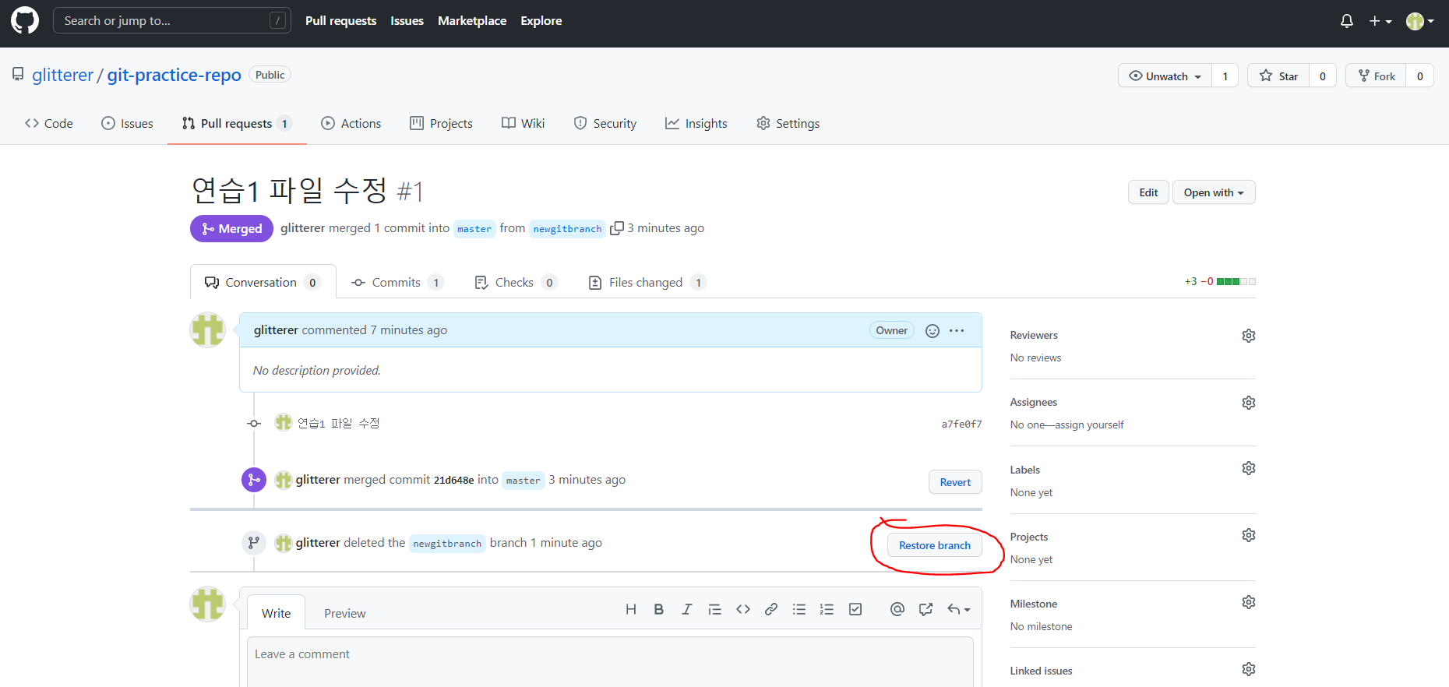Open the star count number
The height and width of the screenshot is (687, 1449).
1323,76
